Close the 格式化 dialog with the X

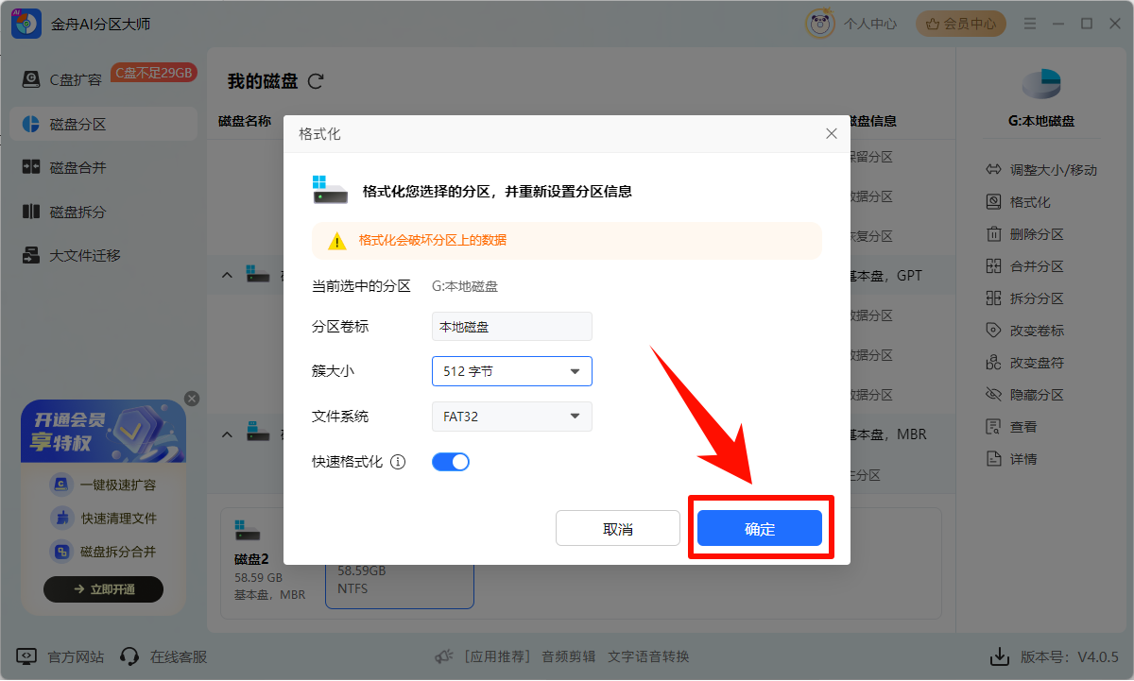832,134
